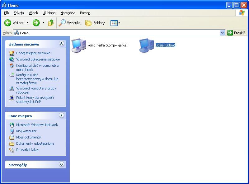Open Mój komputer link
Viewport: 249px width, 184px height.
tap(26, 131)
